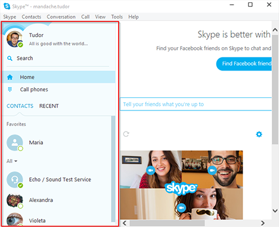Click the vertical scrollbar thumb in main pane
The image size is (279, 227).
[x=275, y=90]
